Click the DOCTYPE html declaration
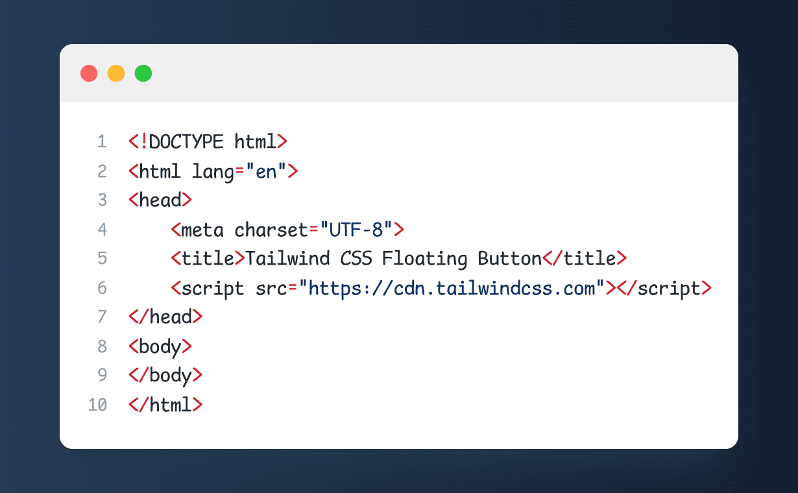The height and width of the screenshot is (493, 798). (x=208, y=141)
